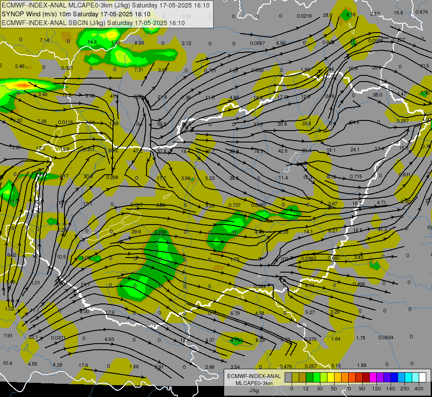Click the dark green legend swatch
Viewport: 432px width, 397px height.
tap(310, 377)
